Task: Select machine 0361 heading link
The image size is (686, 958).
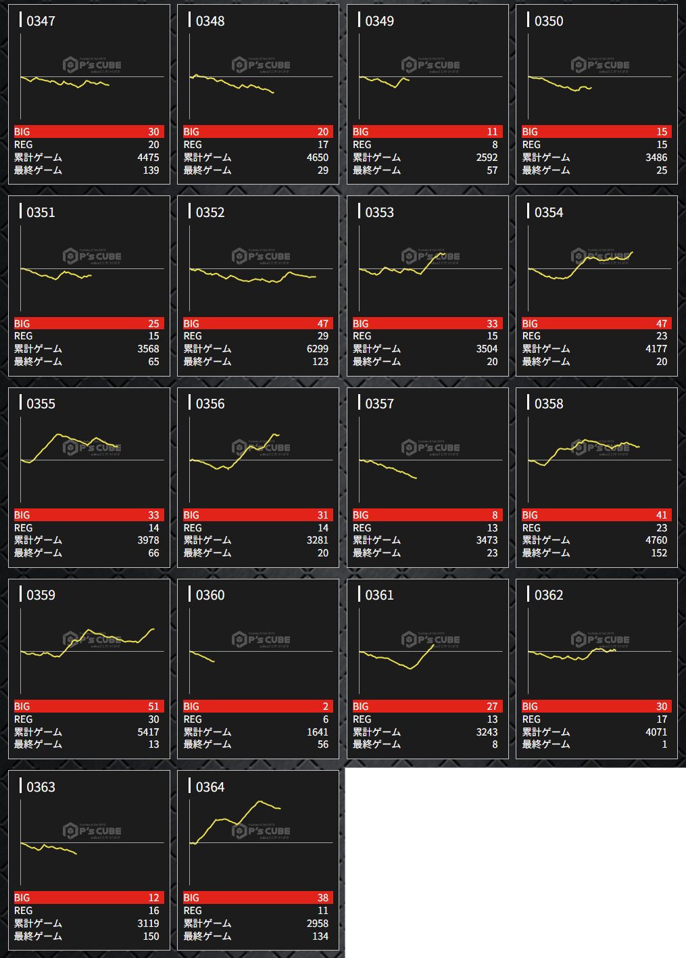Action: pyautogui.click(x=379, y=595)
